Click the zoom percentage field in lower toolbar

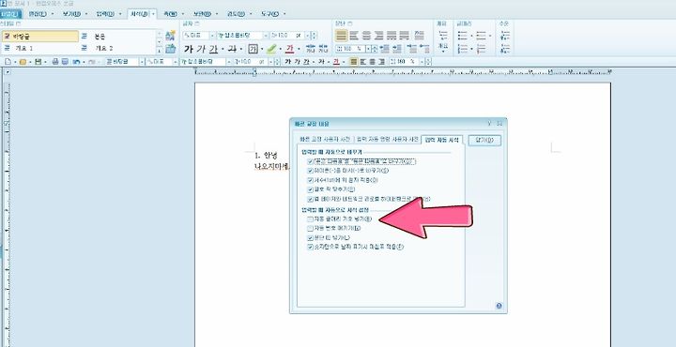[404, 62]
